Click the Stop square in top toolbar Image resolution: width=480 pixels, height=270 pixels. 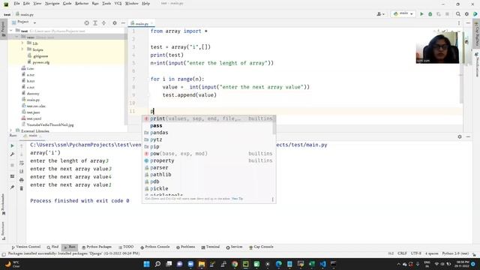pos(447,14)
